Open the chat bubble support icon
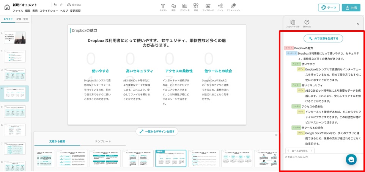This screenshot has height=172, width=365. pyautogui.click(x=351, y=159)
